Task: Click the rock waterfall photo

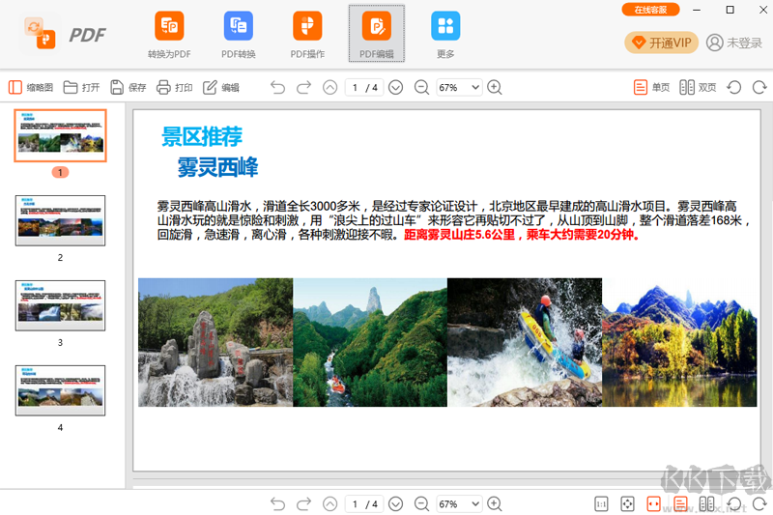Action: pyautogui.click(x=215, y=342)
